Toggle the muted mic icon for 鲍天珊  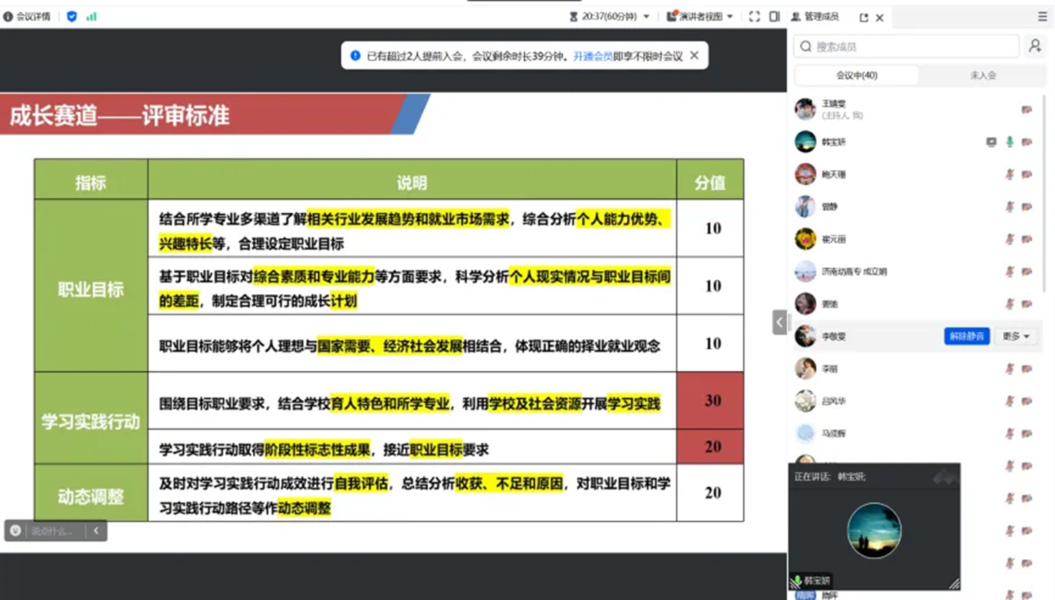pos(1010,174)
